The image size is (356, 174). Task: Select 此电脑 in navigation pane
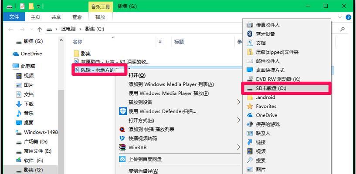(28, 66)
